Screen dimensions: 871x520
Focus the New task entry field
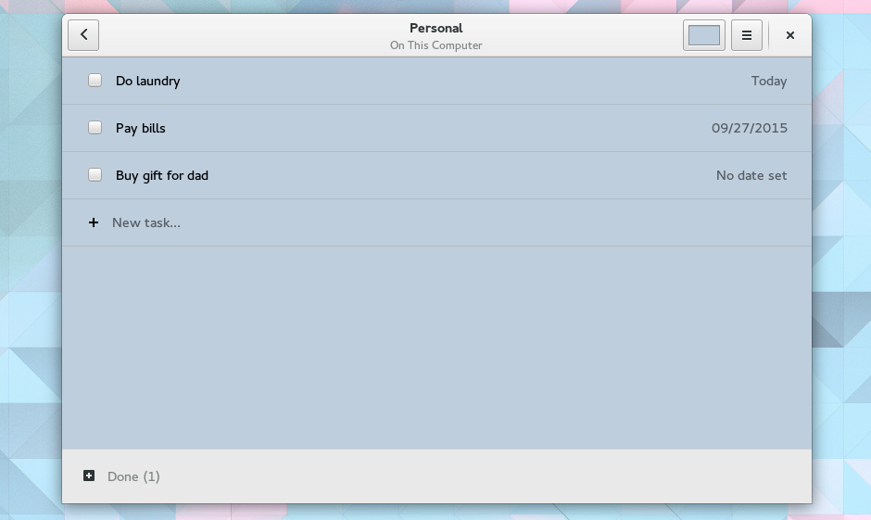[x=436, y=222]
